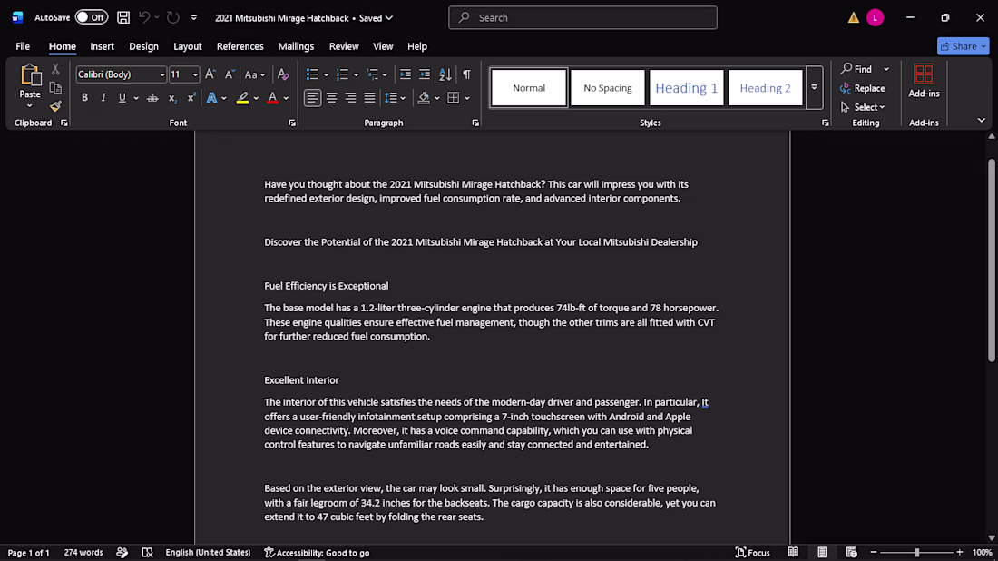Switch to Web Layout view
Image resolution: width=998 pixels, height=561 pixels.
852,552
